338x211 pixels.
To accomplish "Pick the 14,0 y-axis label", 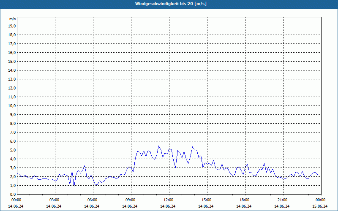I will [12, 70].
